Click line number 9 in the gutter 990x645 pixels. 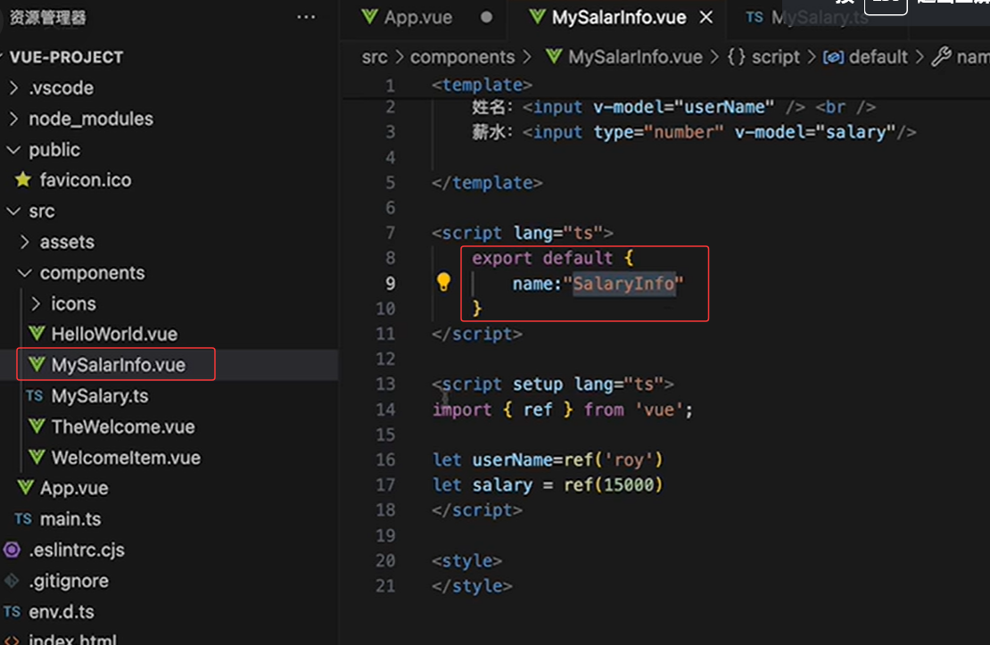click(x=390, y=283)
